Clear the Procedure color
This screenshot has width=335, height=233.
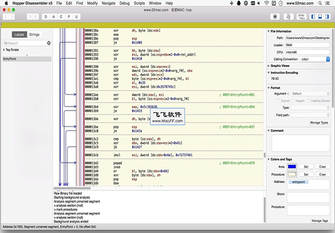click(323, 175)
